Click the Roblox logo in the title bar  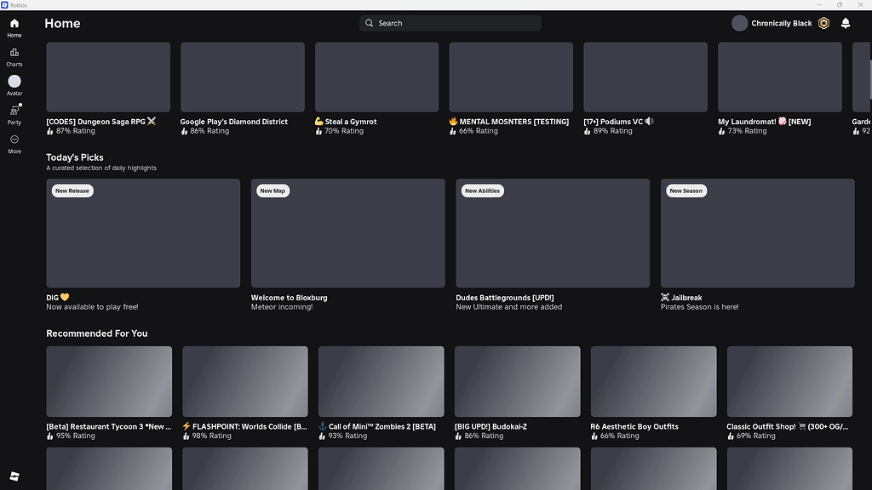pos(7,4)
